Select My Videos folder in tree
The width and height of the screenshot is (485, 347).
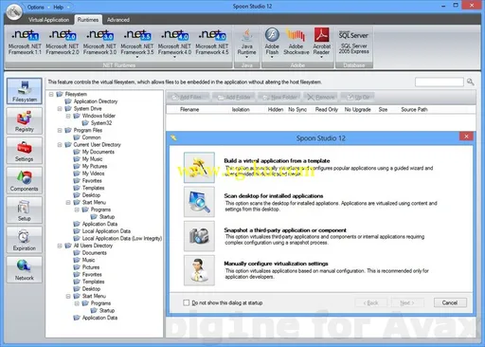[93, 173]
